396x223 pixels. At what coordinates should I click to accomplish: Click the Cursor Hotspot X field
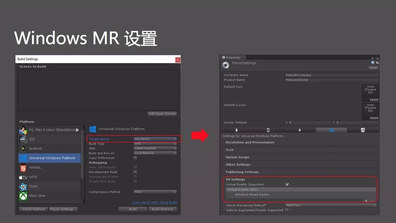pos(310,123)
